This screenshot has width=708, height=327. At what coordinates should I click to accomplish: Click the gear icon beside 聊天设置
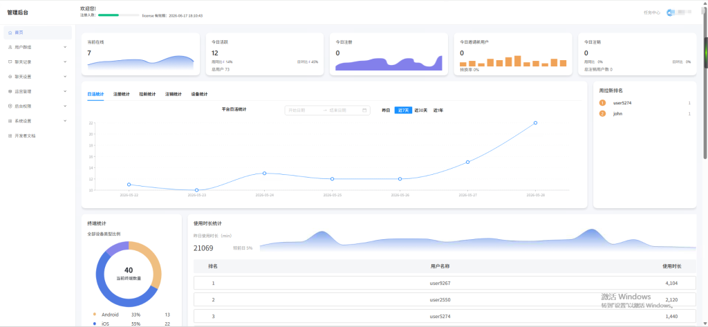pos(10,77)
